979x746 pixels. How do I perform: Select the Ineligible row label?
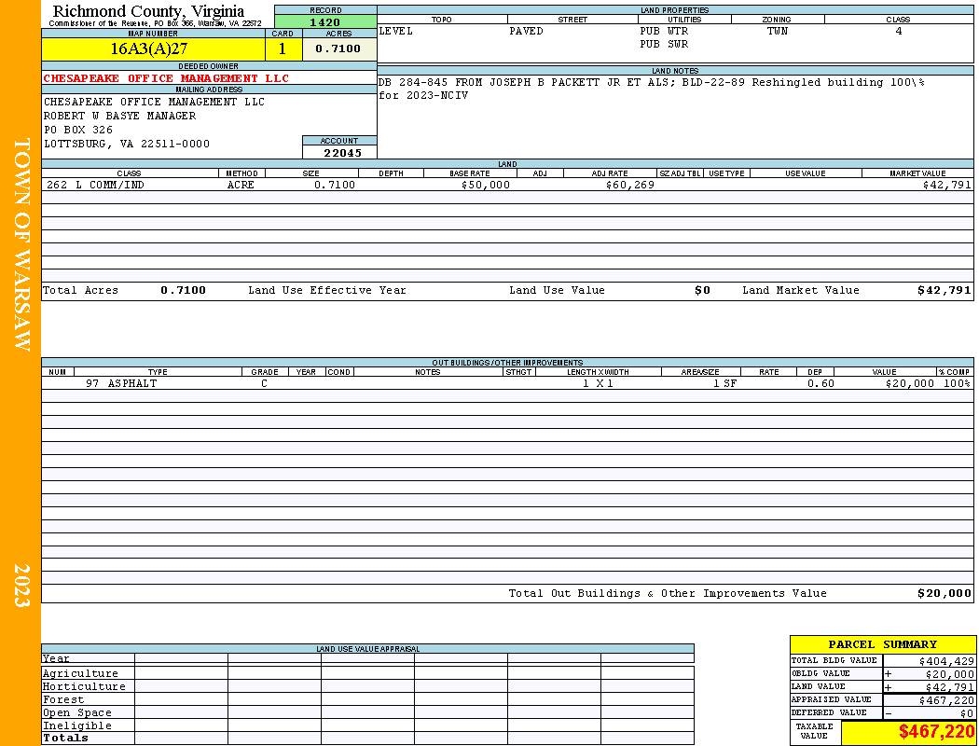[x=76, y=725]
